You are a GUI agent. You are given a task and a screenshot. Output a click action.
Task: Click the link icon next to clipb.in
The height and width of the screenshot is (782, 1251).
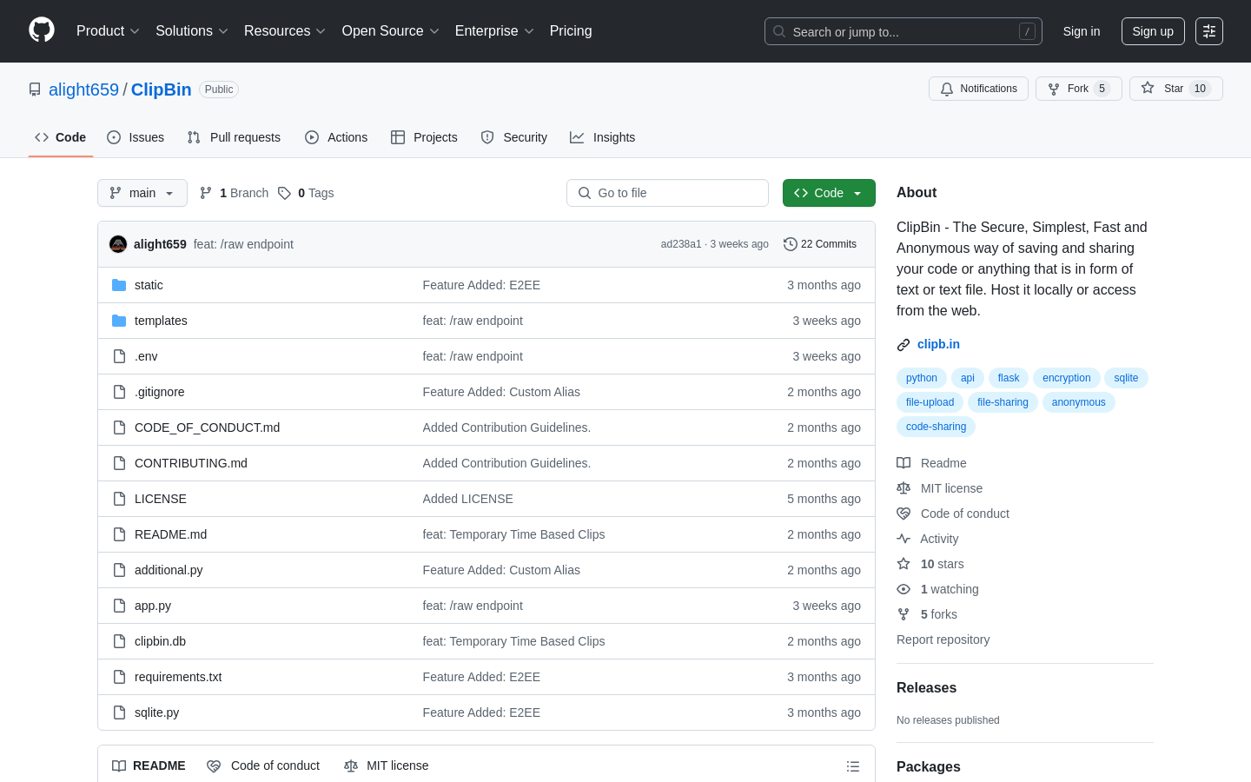coord(903,345)
